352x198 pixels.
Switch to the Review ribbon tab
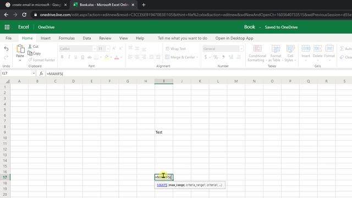[105, 38]
